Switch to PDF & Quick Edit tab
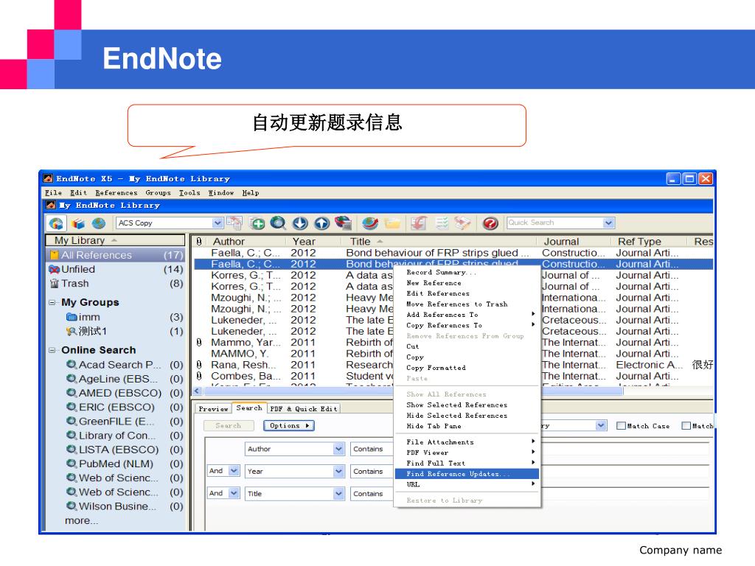The width and height of the screenshot is (755, 566). (303, 409)
